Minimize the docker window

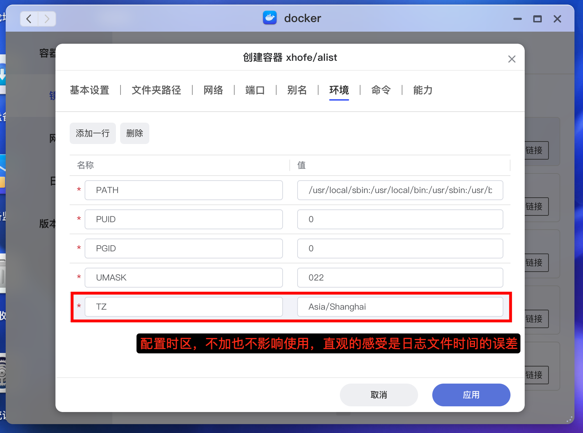pyautogui.click(x=518, y=19)
